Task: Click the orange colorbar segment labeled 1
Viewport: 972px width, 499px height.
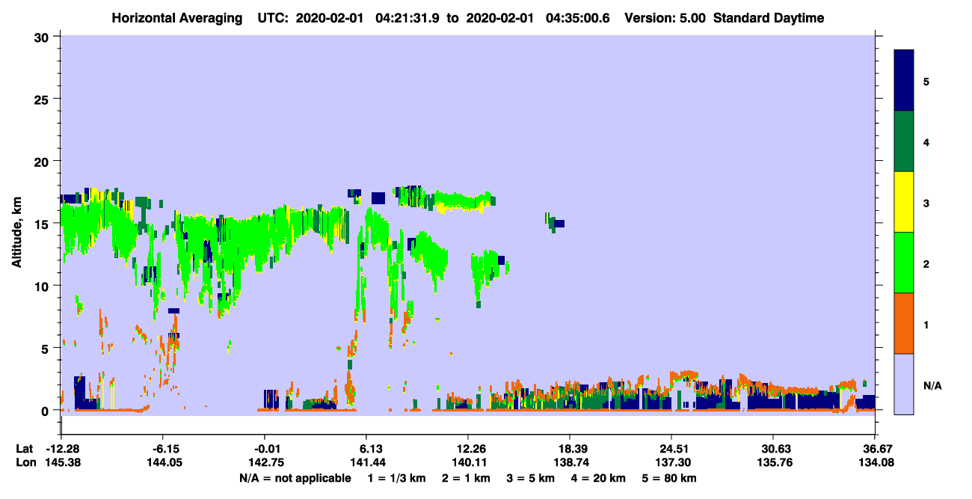Action: pyautogui.click(x=904, y=323)
